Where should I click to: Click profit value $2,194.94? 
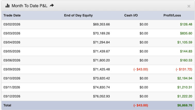click(185, 78)
